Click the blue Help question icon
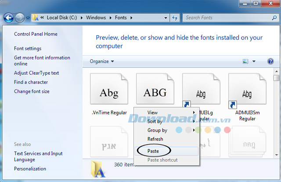The image size is (281, 182). point(270,62)
